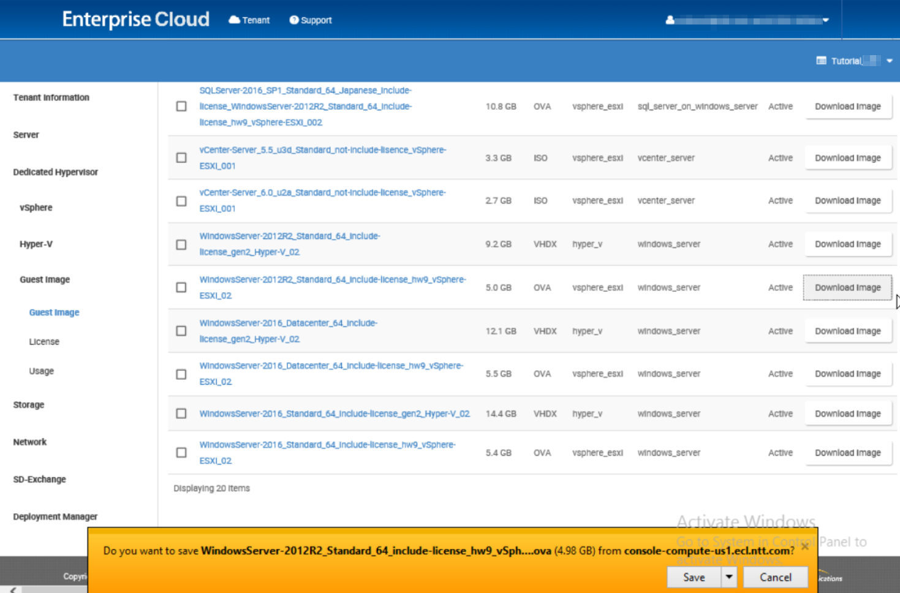900x593 pixels.
Task: Select Usage under Guest Image
Action: (x=40, y=371)
